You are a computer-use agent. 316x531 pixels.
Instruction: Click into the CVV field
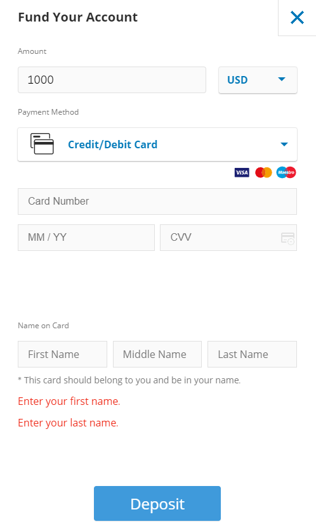click(228, 238)
